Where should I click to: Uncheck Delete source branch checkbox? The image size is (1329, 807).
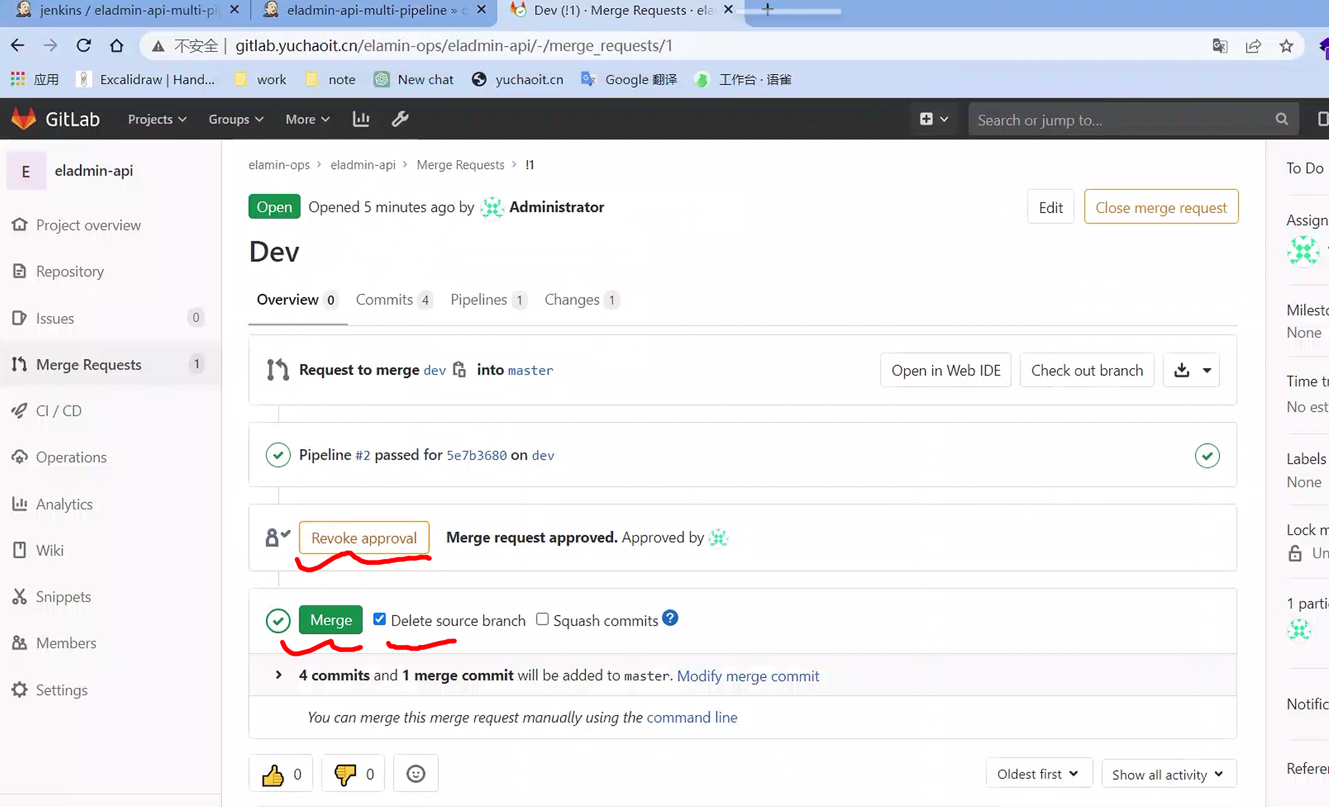coord(379,619)
